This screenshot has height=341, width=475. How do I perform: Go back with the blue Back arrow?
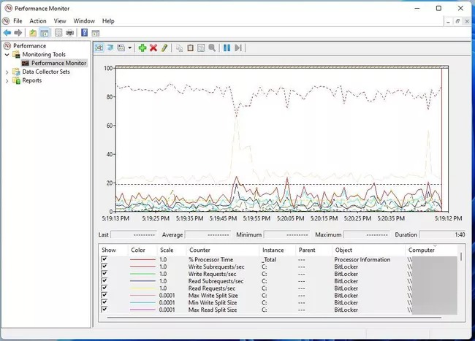point(7,33)
